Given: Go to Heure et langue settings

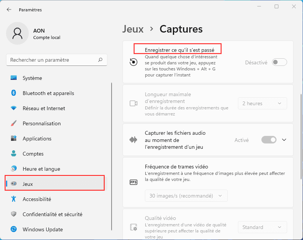Looking at the screenshot, I should click(x=41, y=169).
